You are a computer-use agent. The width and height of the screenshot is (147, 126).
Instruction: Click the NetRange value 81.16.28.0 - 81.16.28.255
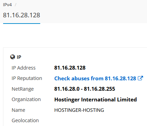[x=85, y=89]
